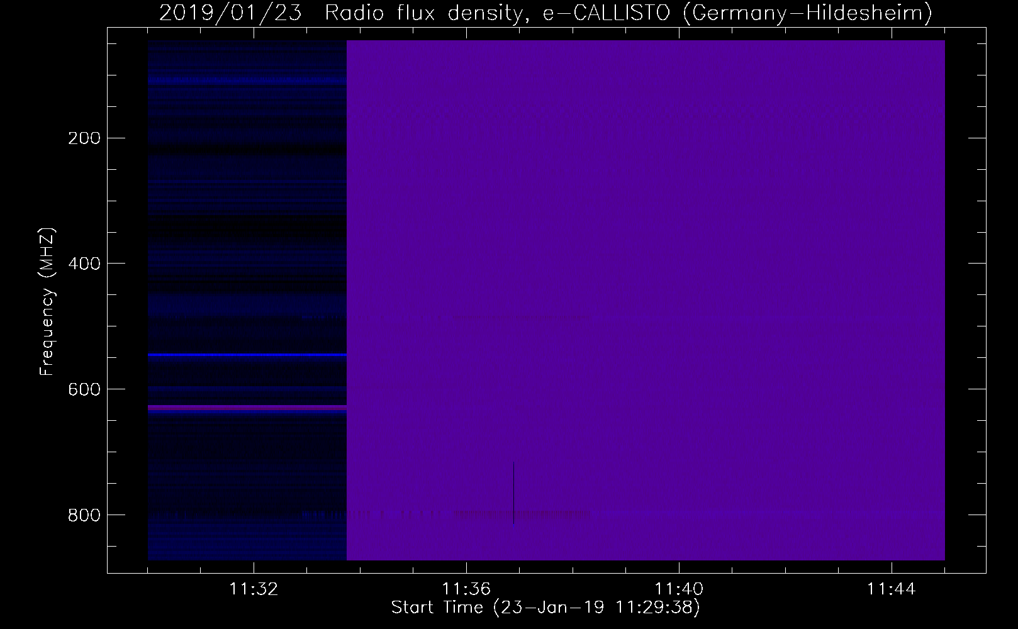Click the 'Start Time (23-Jan-19 11:29:38)' label
The width and height of the screenshot is (1018, 629).
545,608
